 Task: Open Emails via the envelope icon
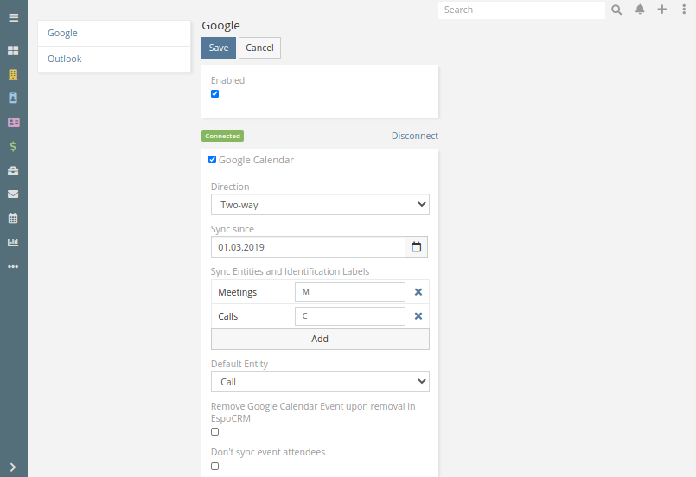tap(13, 194)
